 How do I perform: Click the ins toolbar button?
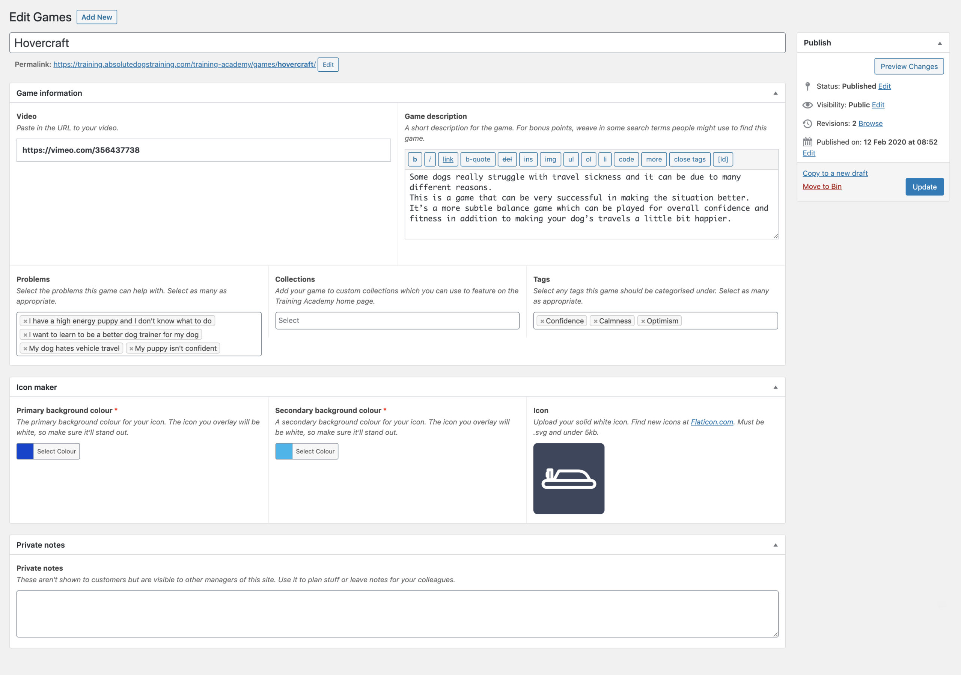(x=528, y=160)
